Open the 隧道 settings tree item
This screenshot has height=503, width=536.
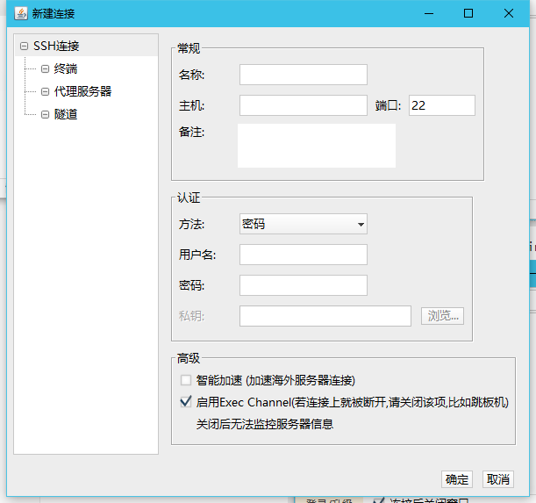[x=66, y=114]
